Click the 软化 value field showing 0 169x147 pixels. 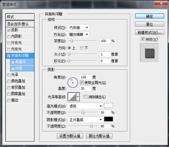[x=105, y=61]
